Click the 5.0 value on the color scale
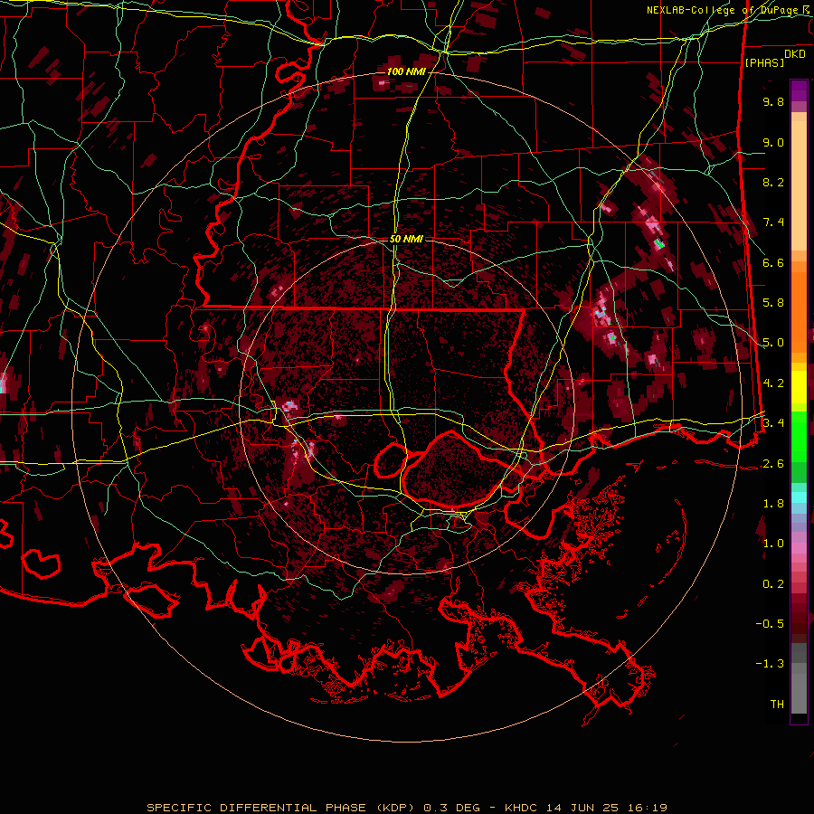Viewport: 814px width, 814px height. point(773,343)
